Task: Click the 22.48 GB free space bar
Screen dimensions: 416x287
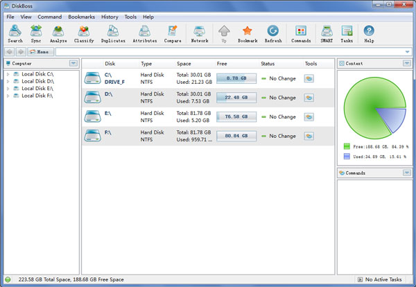Action: coord(236,98)
